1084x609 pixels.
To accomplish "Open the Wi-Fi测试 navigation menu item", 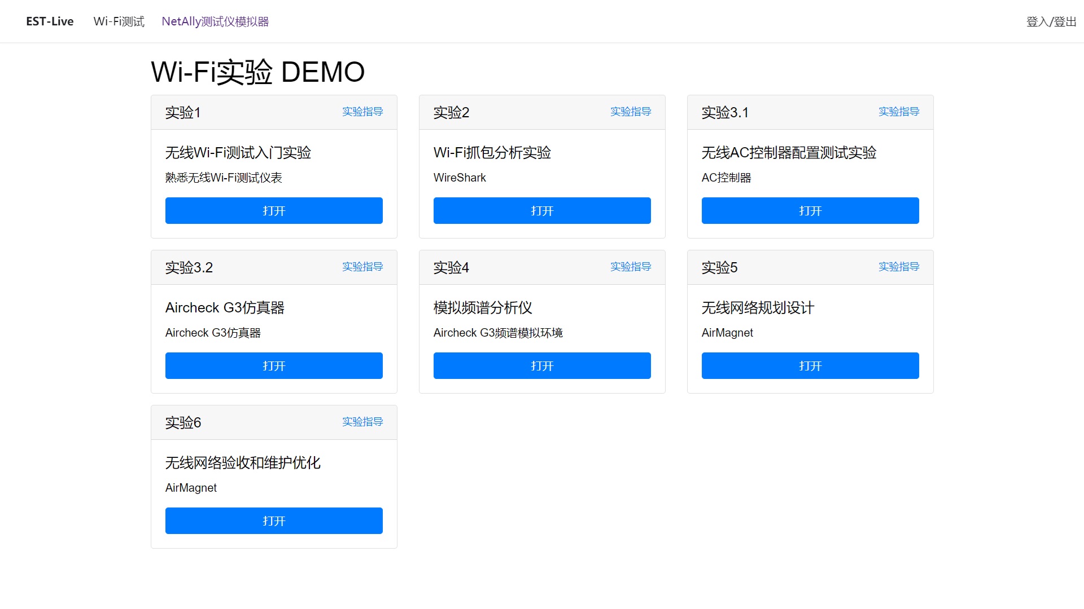I will [119, 21].
